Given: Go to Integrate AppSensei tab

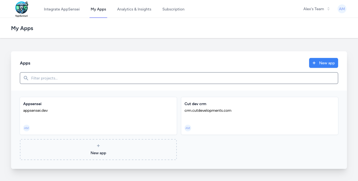Looking at the screenshot, I should (62, 9).
